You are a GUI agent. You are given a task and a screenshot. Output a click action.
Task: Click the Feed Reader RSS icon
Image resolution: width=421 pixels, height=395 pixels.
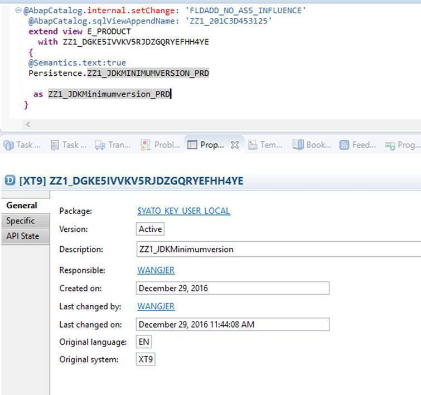point(344,145)
